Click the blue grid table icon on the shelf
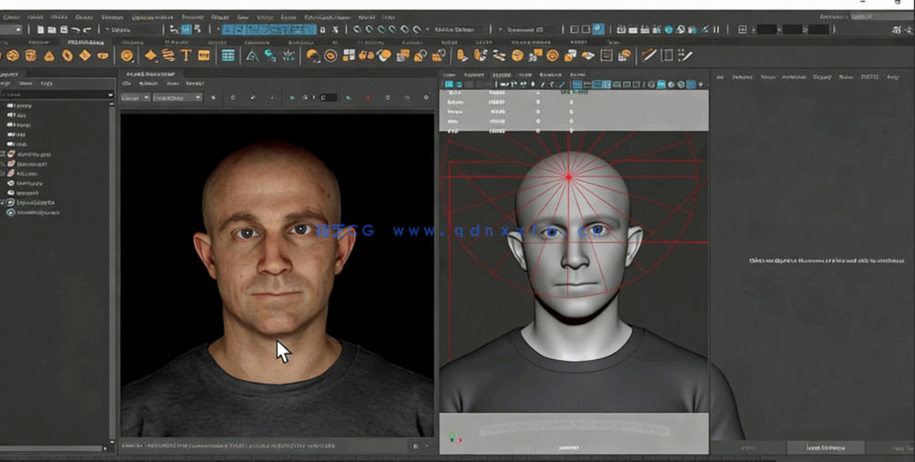The width and height of the screenshot is (915, 462). click(228, 55)
